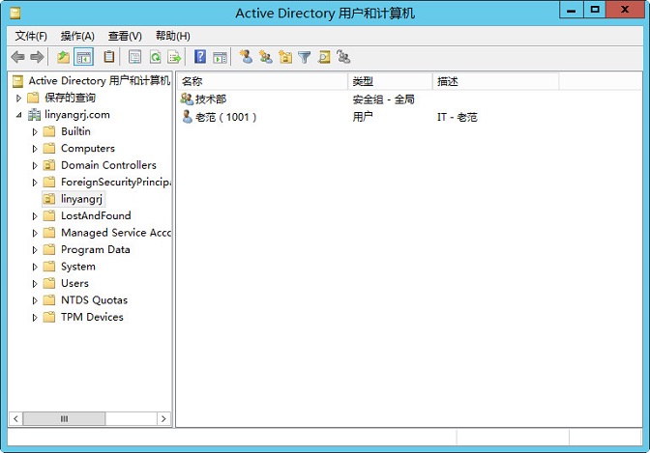Viewport: 650px width, 453px height.
Task: Click the application icon in title bar
Action: (15, 14)
